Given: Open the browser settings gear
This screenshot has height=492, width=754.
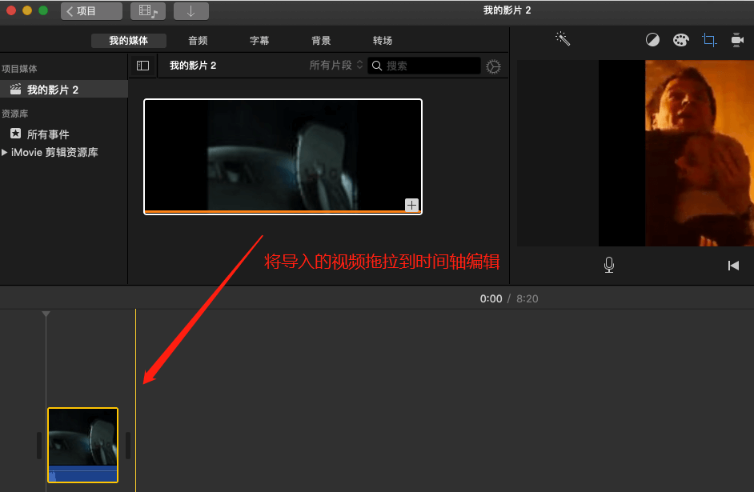Looking at the screenshot, I should point(493,66).
